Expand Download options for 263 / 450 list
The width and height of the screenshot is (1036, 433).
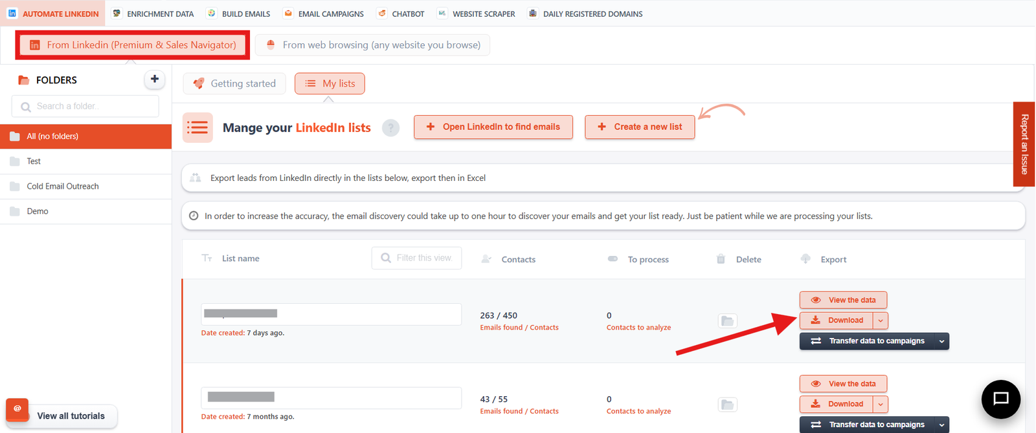(881, 321)
